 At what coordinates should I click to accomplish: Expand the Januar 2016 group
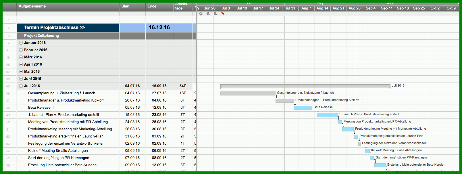[21, 43]
